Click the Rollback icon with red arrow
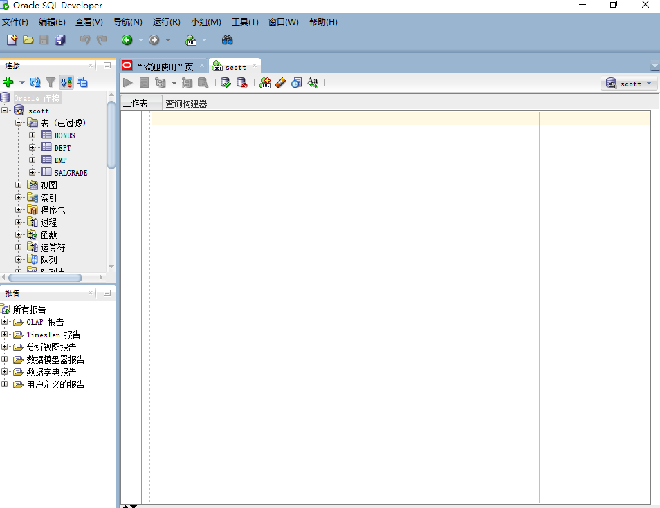 242,83
